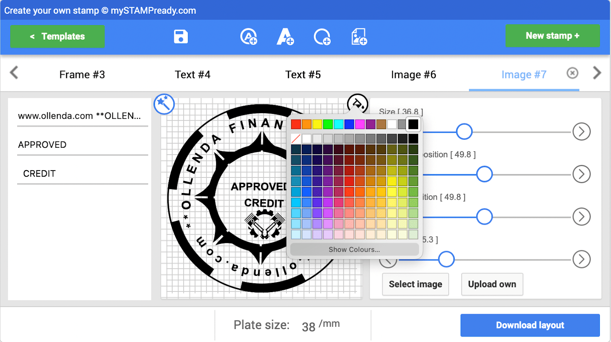Go to previous element tabs with left chevron

(x=14, y=72)
